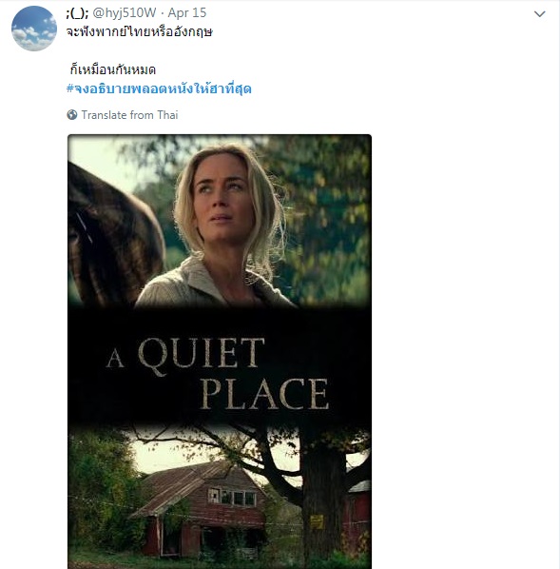
Task: Click the ;(_); display name
Action: [77, 13]
